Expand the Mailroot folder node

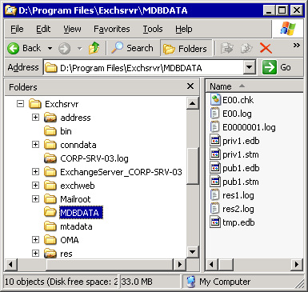click(x=35, y=198)
